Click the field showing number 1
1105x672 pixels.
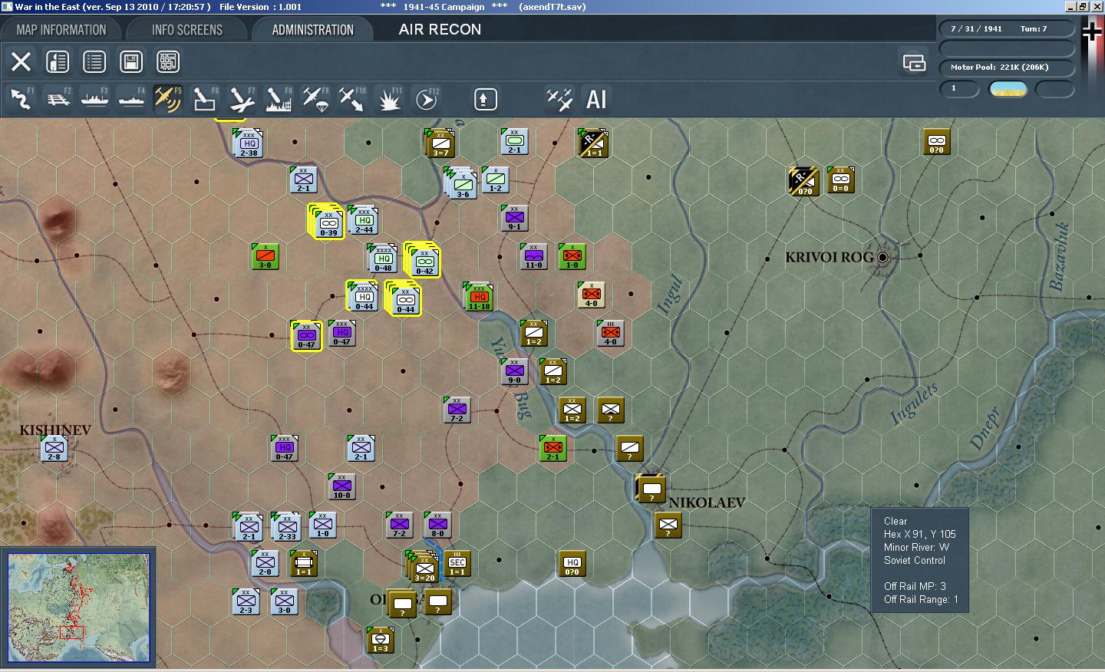(x=959, y=89)
